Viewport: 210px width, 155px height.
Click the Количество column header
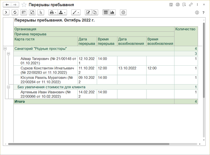click(x=186, y=36)
